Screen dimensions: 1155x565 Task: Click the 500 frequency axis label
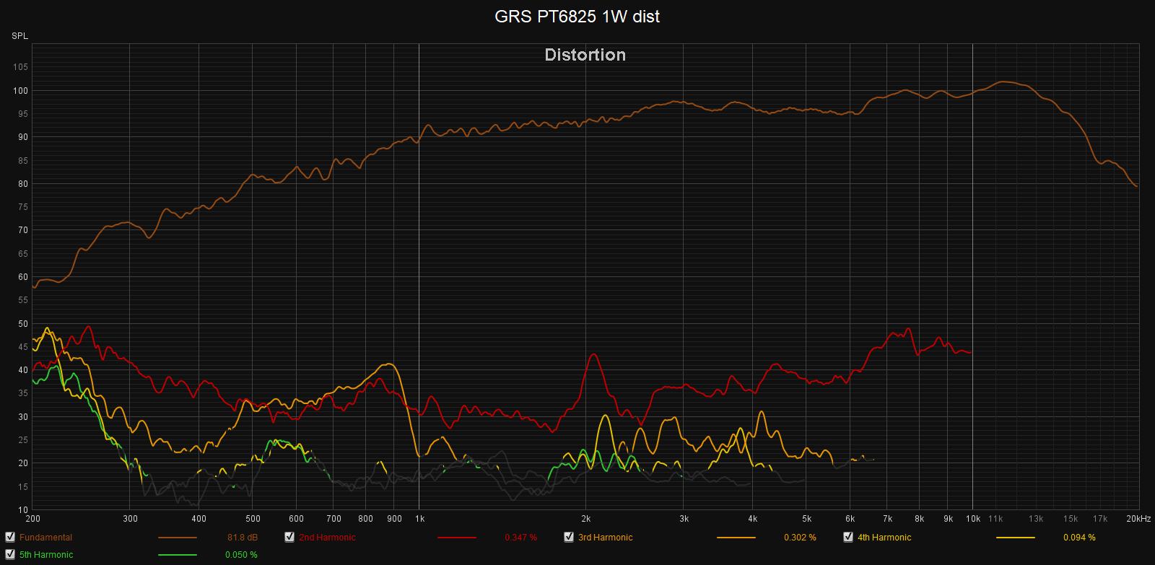pos(253,519)
